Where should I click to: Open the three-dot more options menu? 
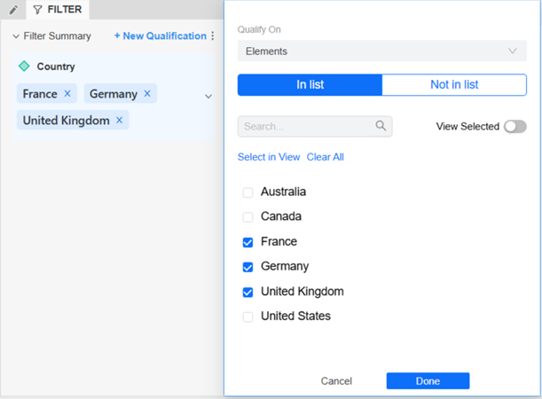coord(212,36)
